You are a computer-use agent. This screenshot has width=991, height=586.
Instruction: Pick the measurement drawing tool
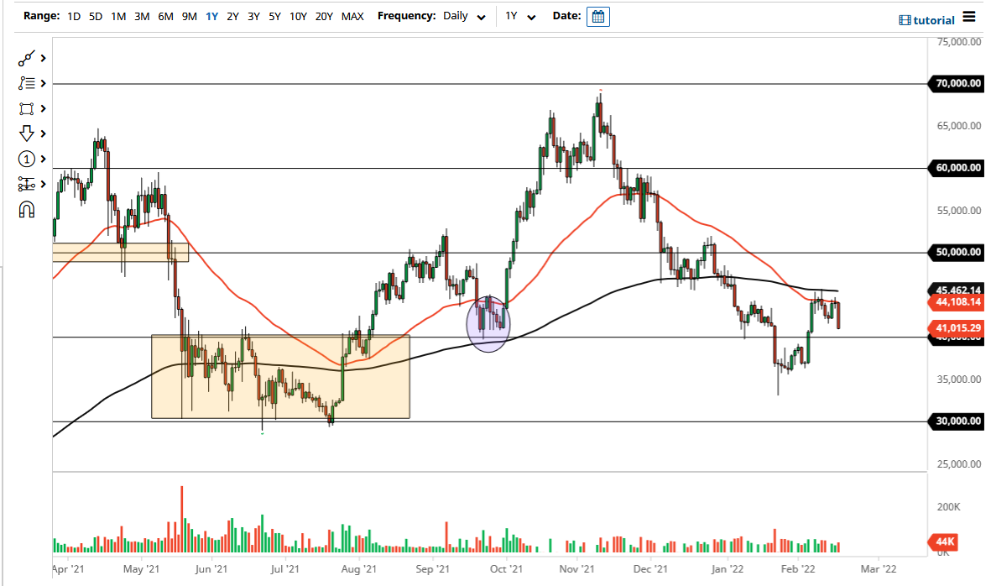coord(26,184)
